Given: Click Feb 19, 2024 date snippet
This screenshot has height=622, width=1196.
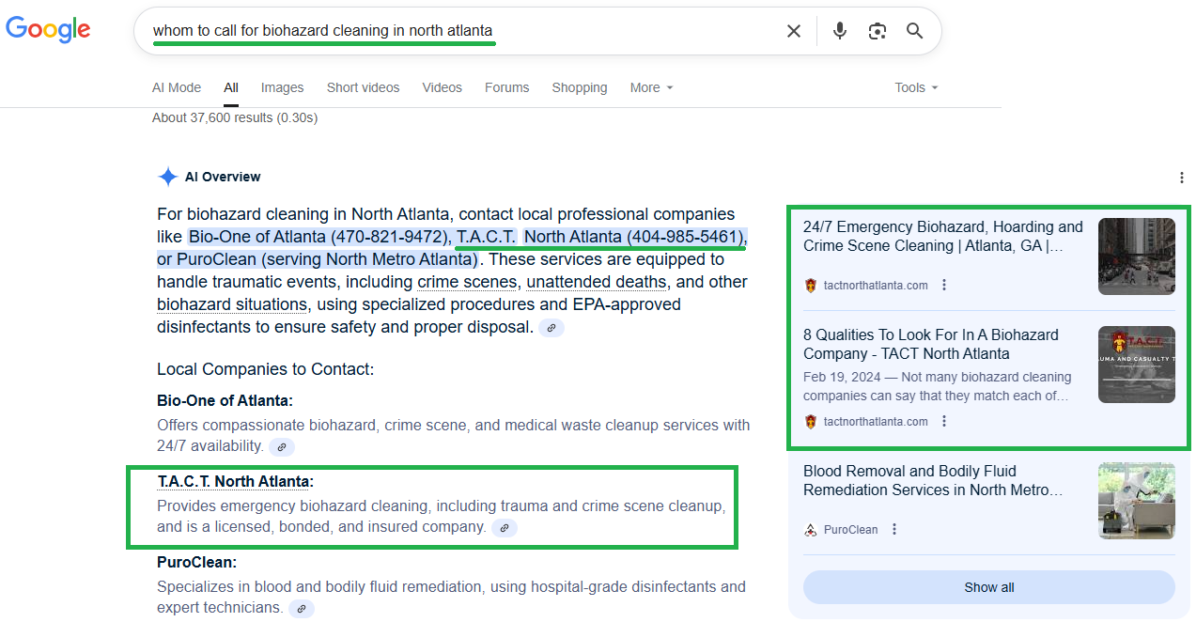Looking at the screenshot, I should [842, 377].
